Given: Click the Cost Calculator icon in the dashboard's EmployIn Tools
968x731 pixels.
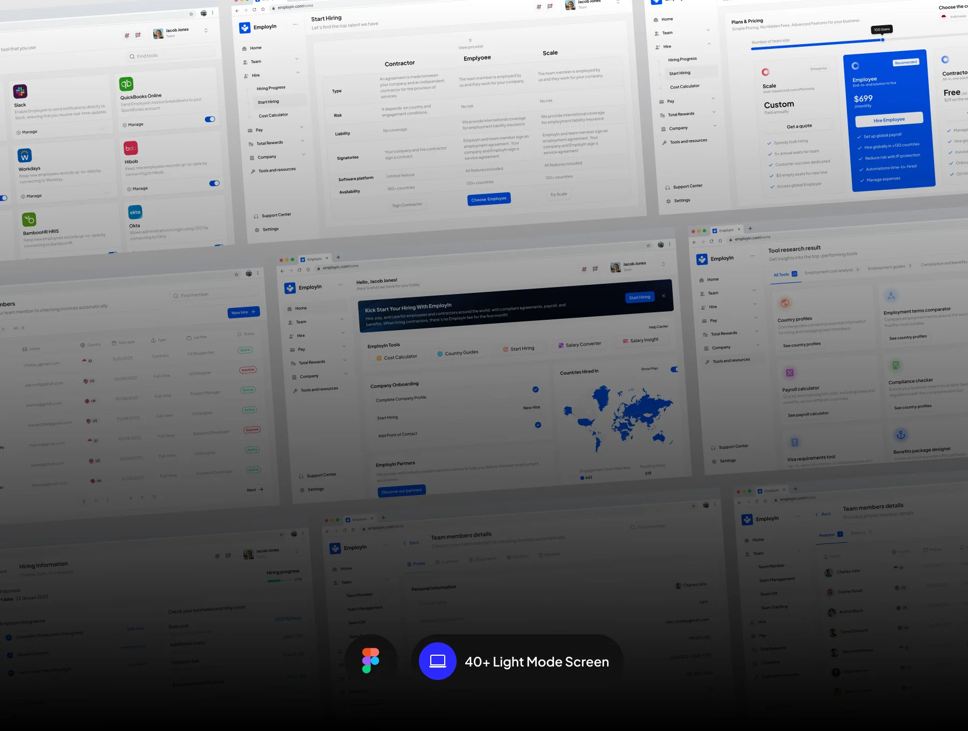Looking at the screenshot, I should click(x=378, y=358).
